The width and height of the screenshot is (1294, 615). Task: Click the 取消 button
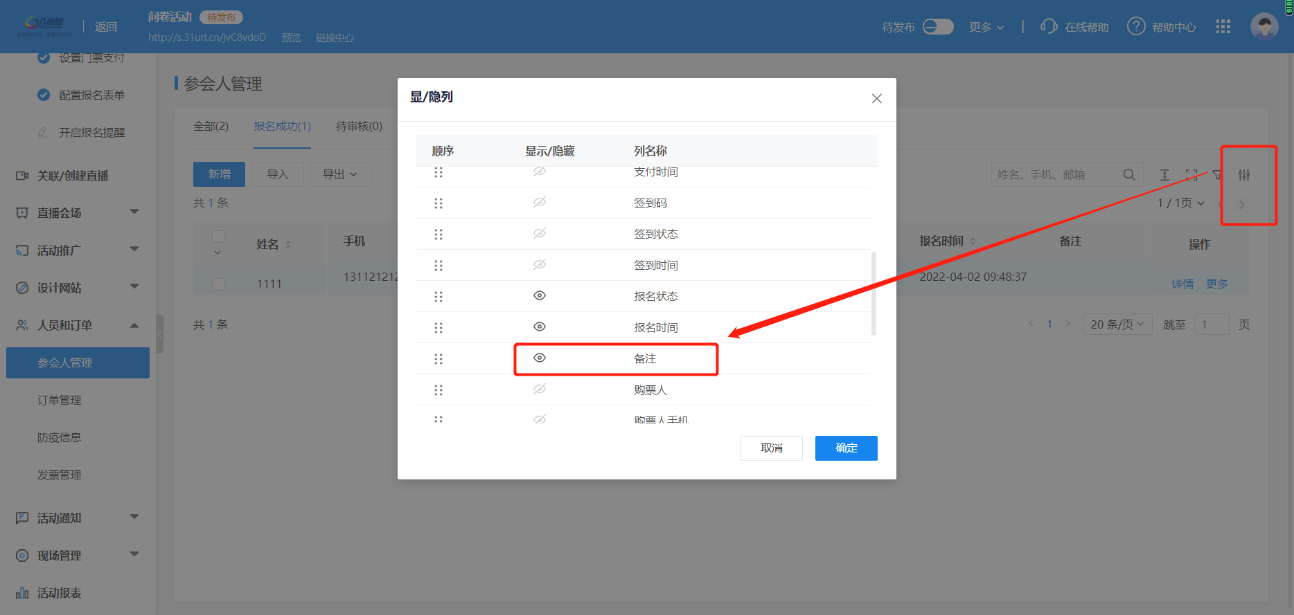771,448
